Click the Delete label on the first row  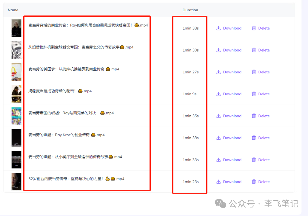tap(264, 28)
